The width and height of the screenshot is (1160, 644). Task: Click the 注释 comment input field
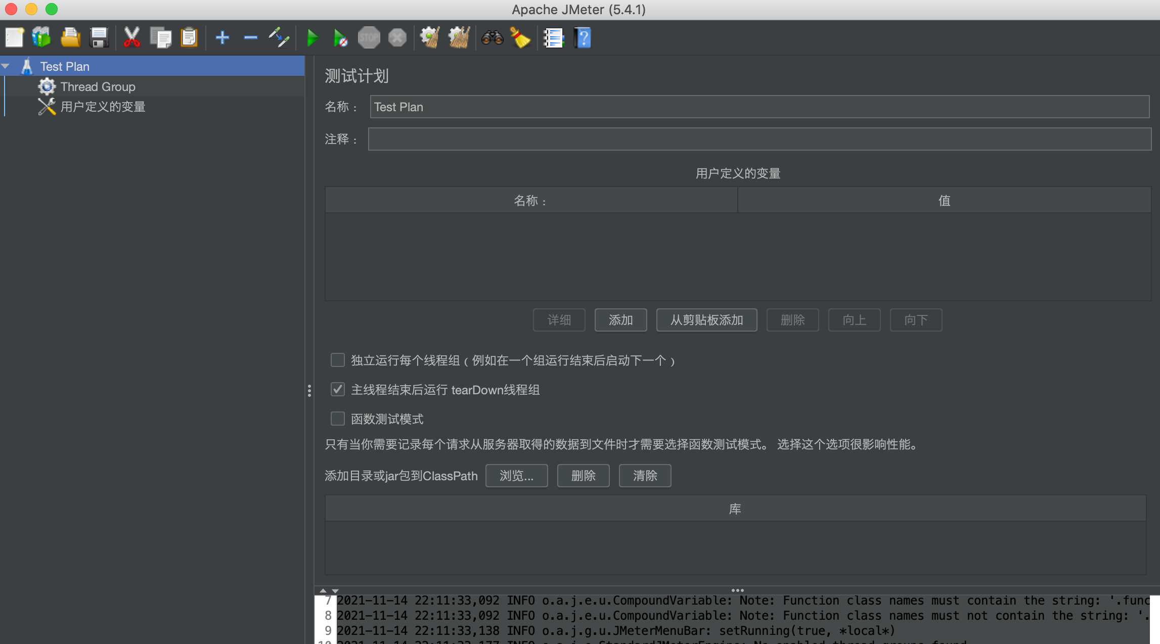coord(760,139)
